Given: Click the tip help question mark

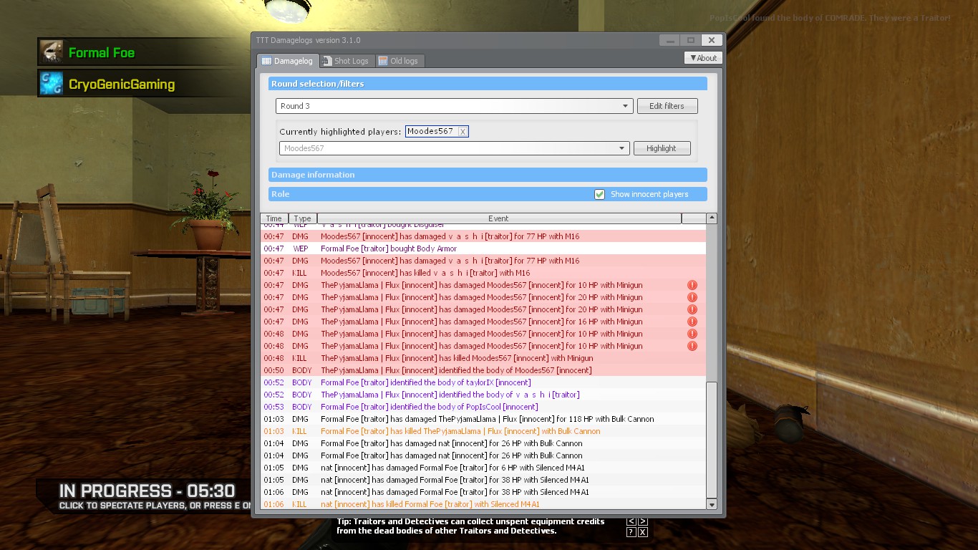Looking at the screenshot, I should click(x=631, y=532).
